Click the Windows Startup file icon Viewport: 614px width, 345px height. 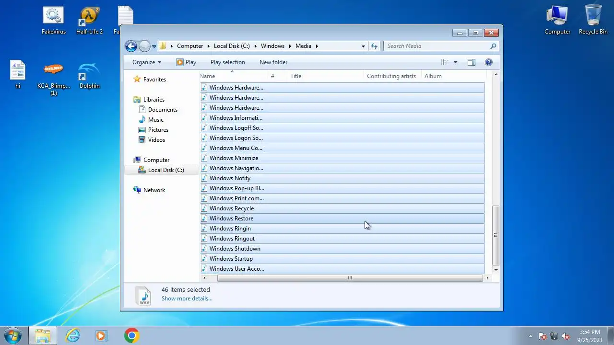pos(204,259)
